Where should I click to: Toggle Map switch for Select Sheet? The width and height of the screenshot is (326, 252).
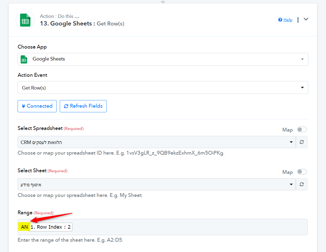click(x=302, y=172)
